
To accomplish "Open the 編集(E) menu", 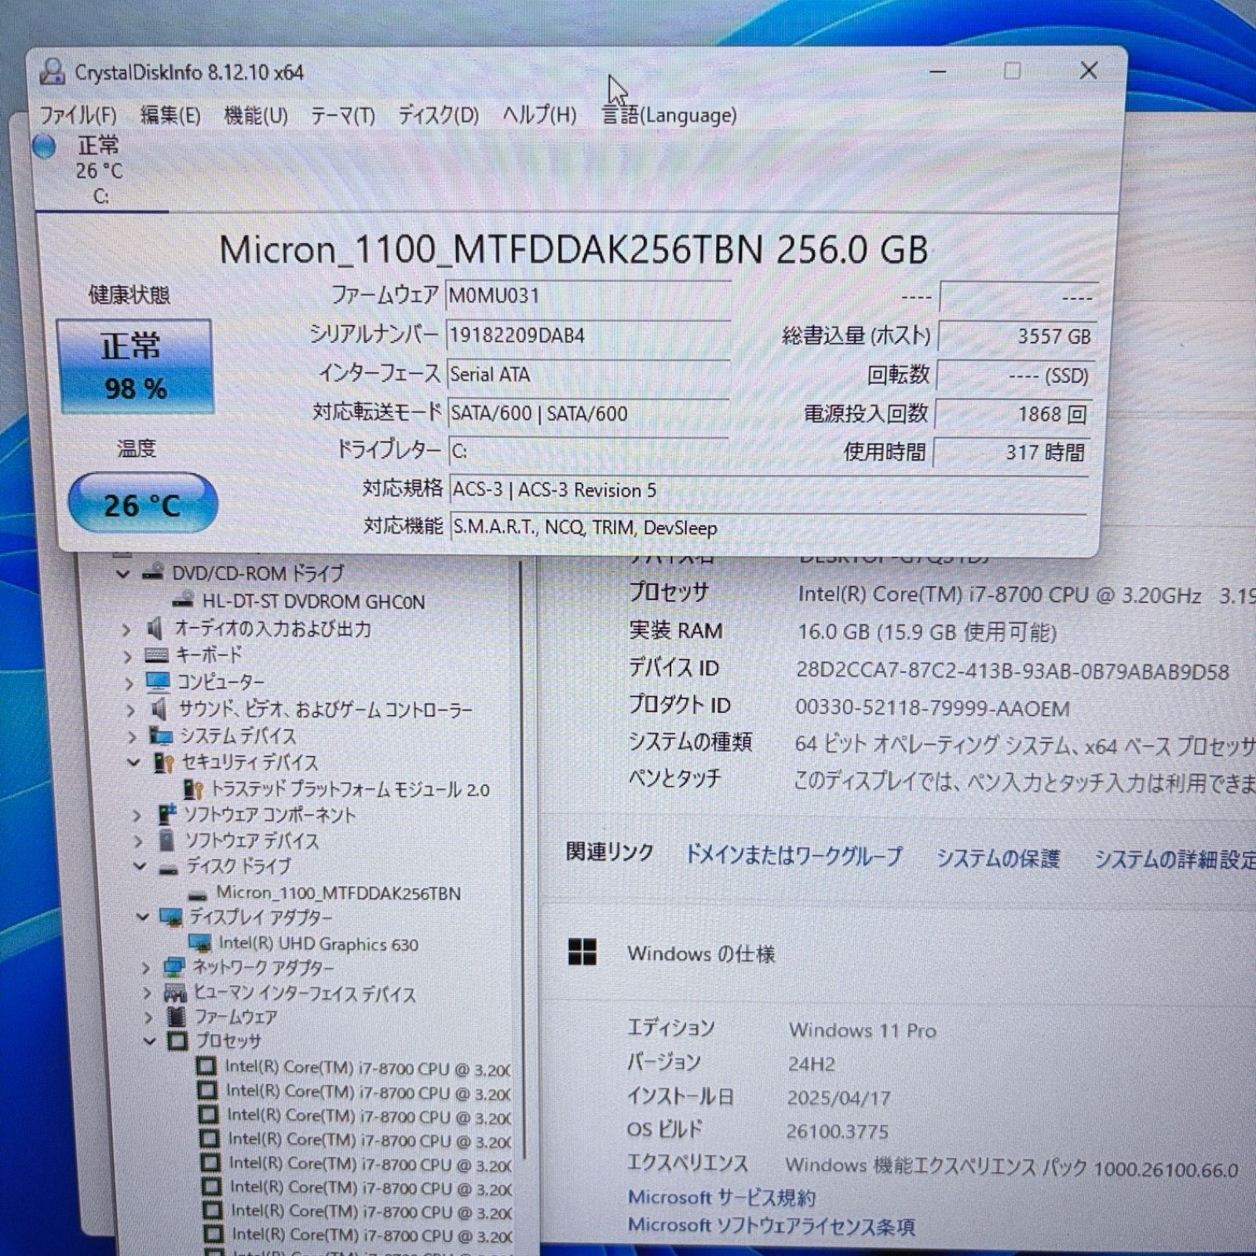I will (x=170, y=115).
